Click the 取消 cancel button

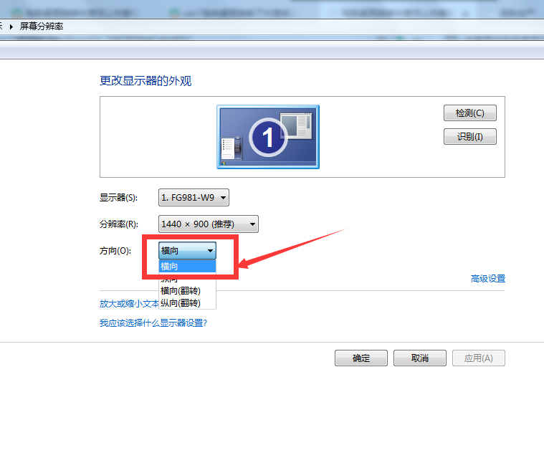click(x=420, y=358)
